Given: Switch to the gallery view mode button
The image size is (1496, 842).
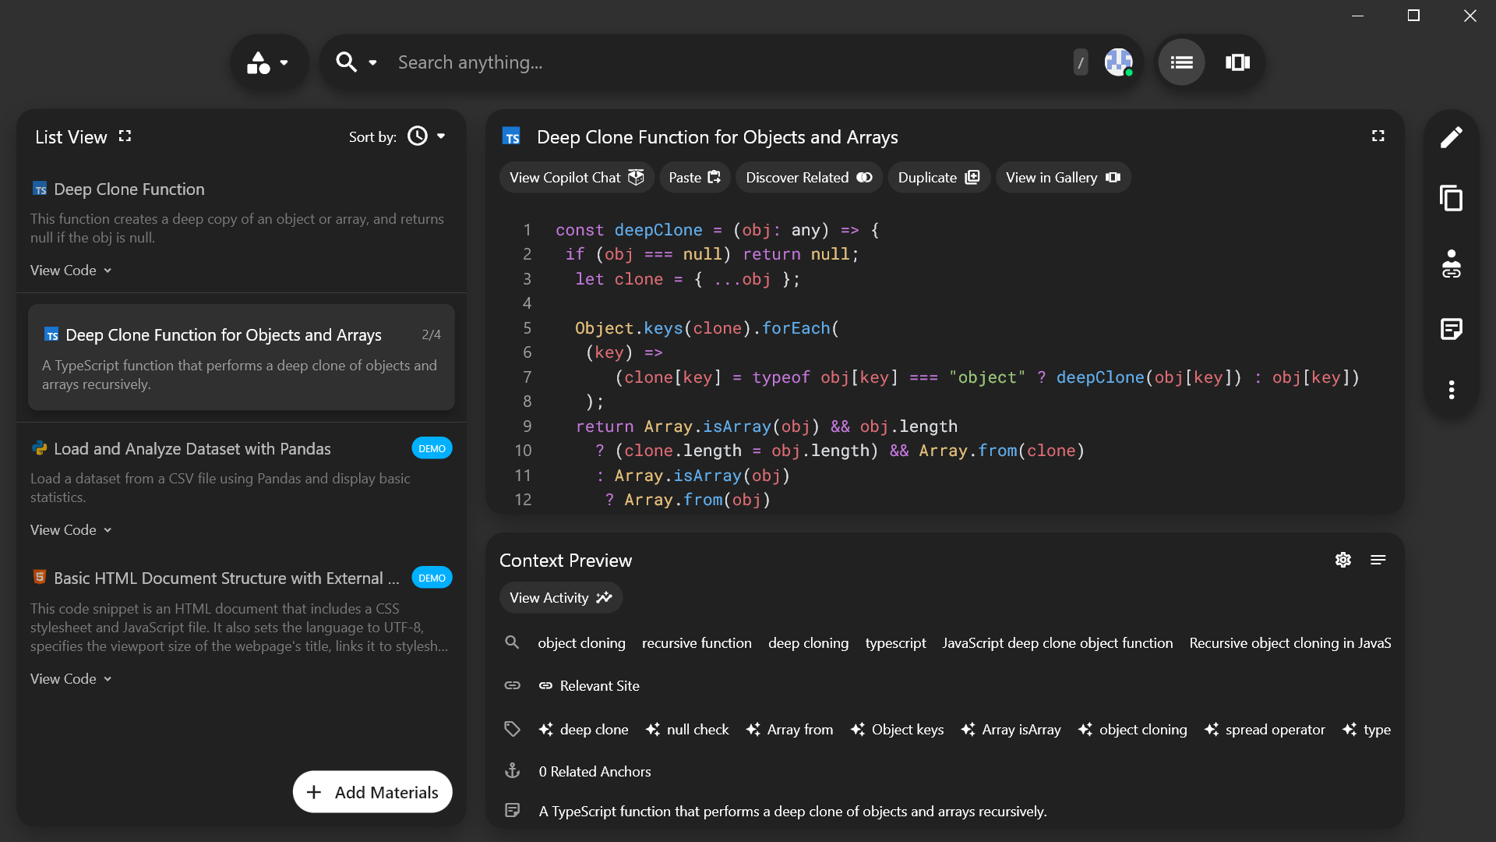Looking at the screenshot, I should coord(1237,62).
